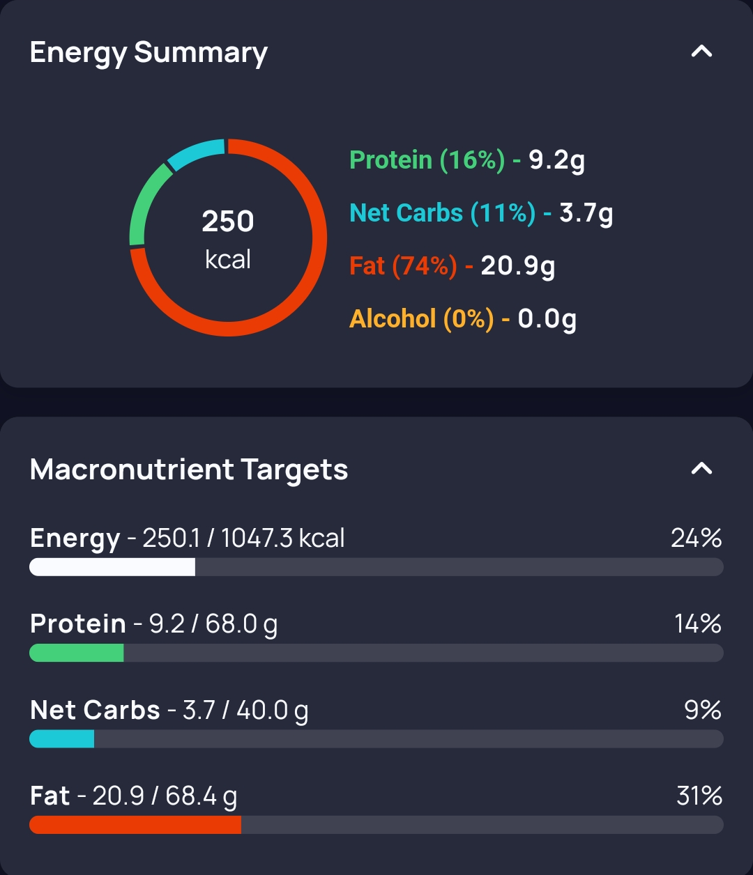Tap the 250 kcal donut center
This screenshot has height=875, width=753.
(x=228, y=238)
